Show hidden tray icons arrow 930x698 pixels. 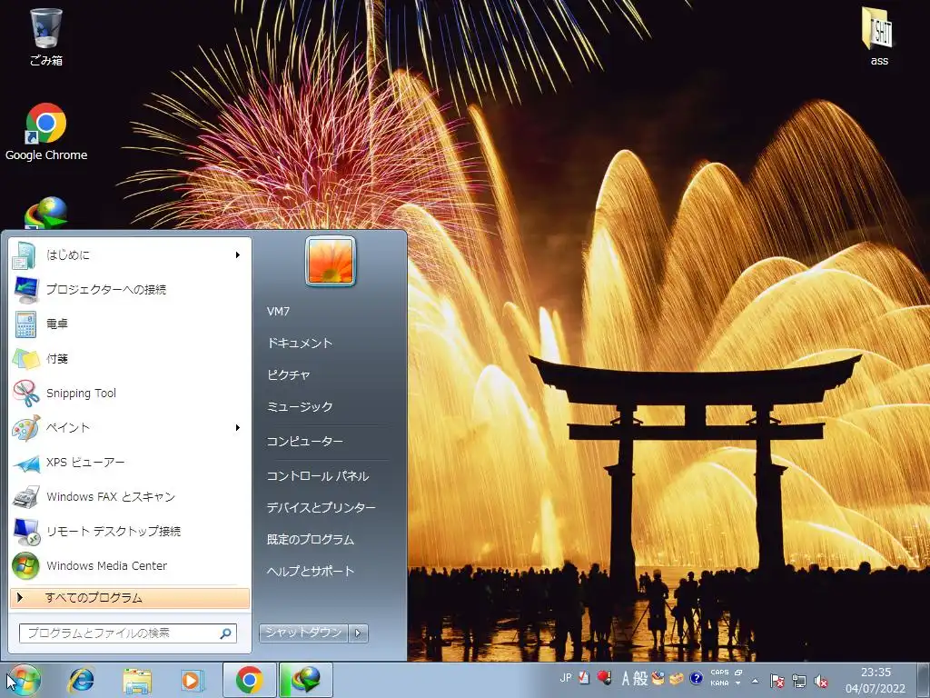coord(755,681)
